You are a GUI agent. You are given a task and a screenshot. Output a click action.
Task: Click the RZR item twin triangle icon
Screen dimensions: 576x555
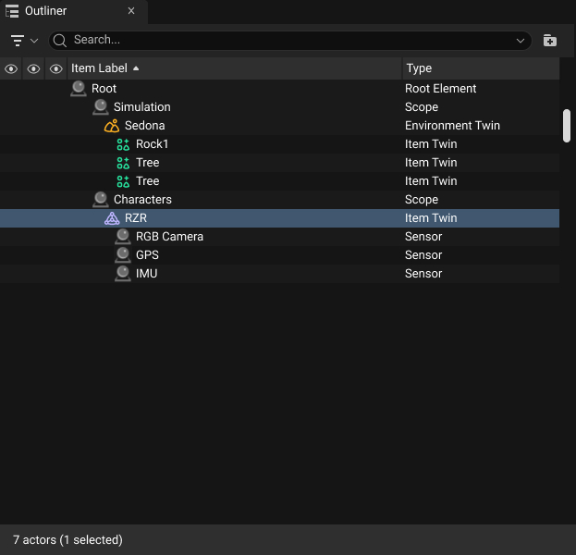point(112,218)
